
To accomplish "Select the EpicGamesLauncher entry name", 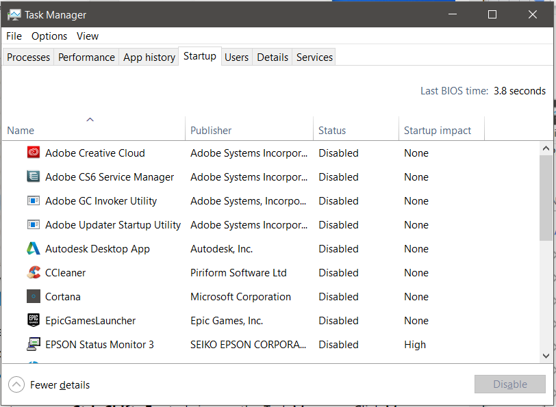I will coord(90,321).
